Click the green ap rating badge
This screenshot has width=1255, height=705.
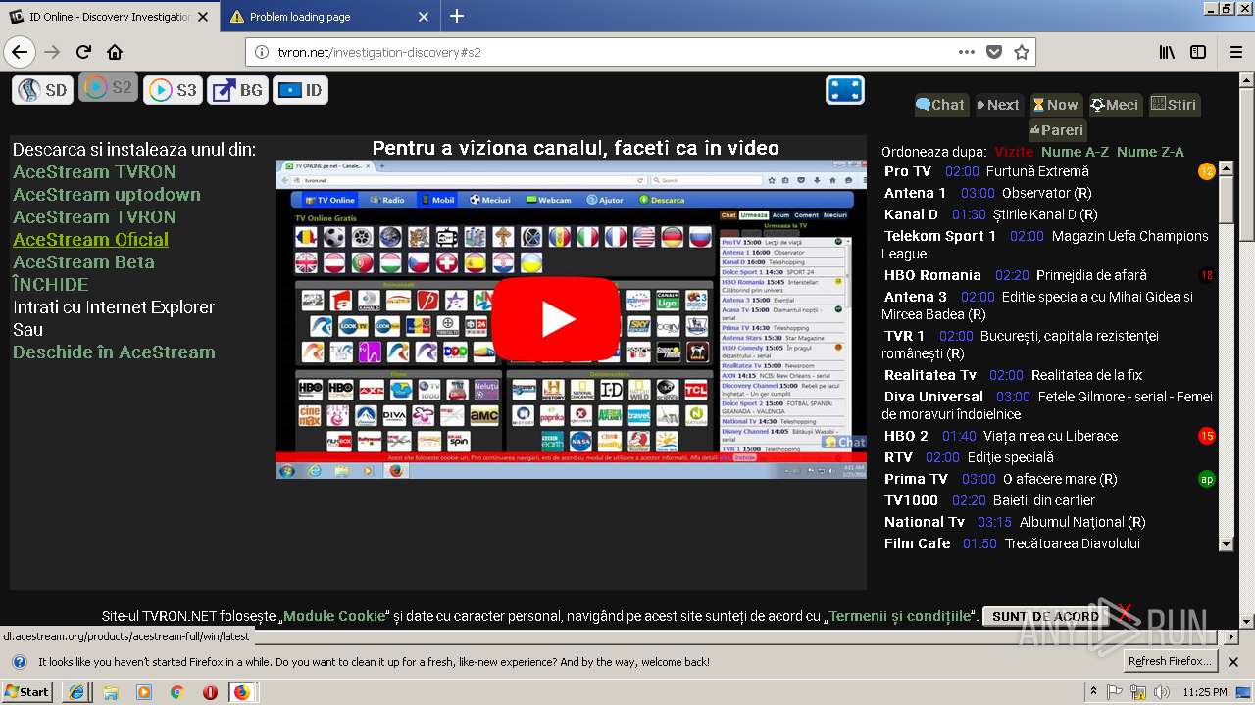pyautogui.click(x=1207, y=479)
